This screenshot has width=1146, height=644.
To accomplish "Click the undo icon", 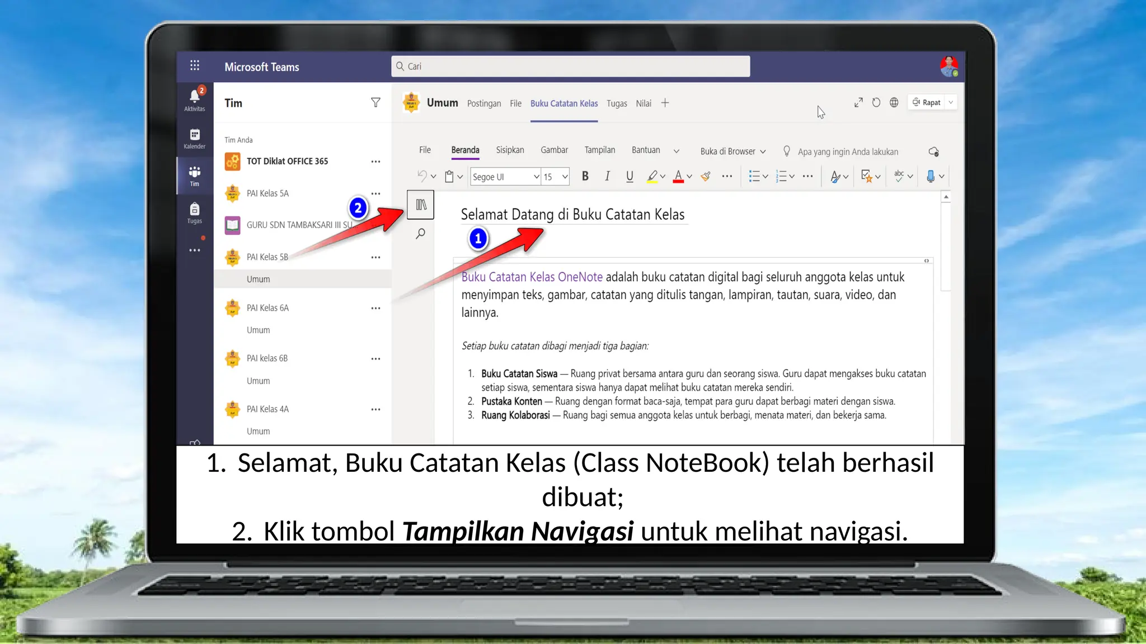I will (x=422, y=176).
